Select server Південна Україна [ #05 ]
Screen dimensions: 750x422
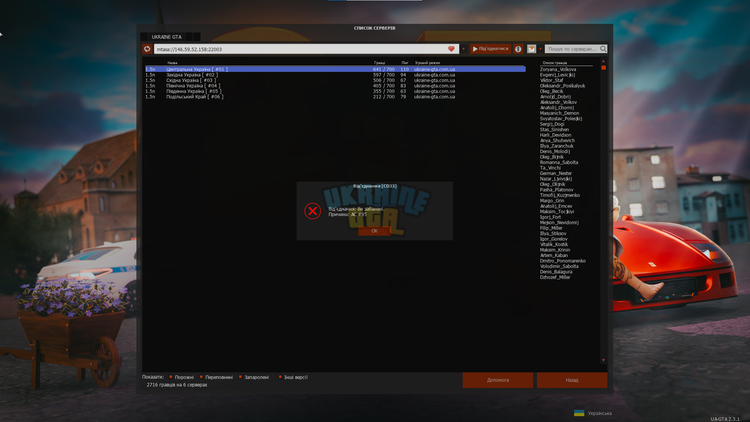pyautogui.click(x=335, y=91)
